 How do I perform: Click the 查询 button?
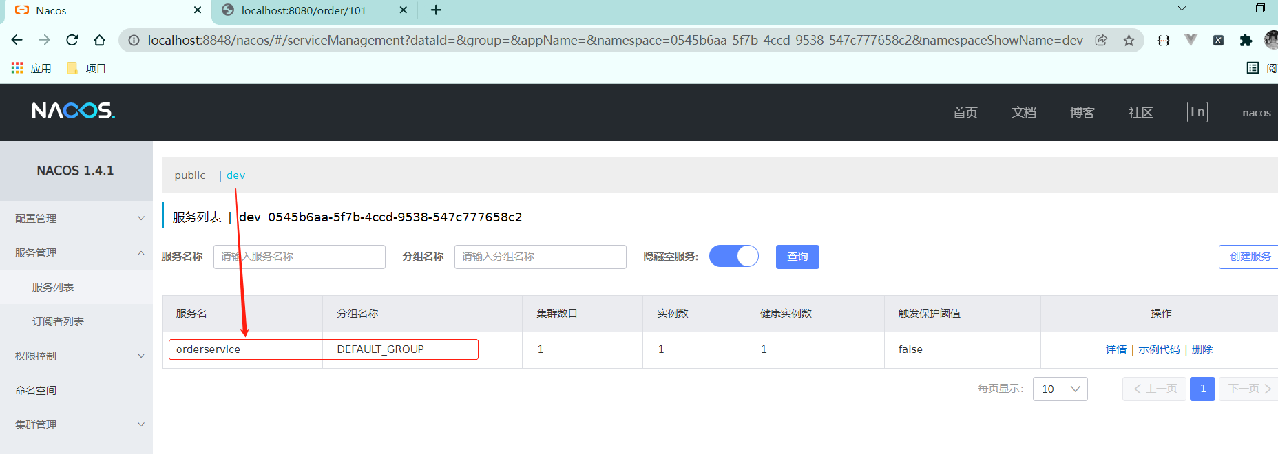click(797, 257)
